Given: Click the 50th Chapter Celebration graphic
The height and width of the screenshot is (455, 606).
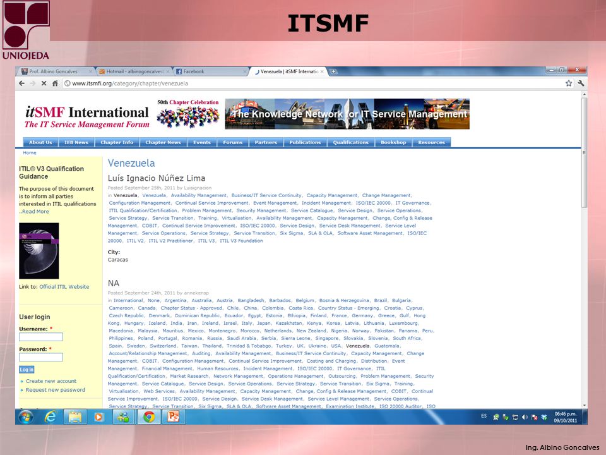Looking at the screenshot, I should point(188,114).
